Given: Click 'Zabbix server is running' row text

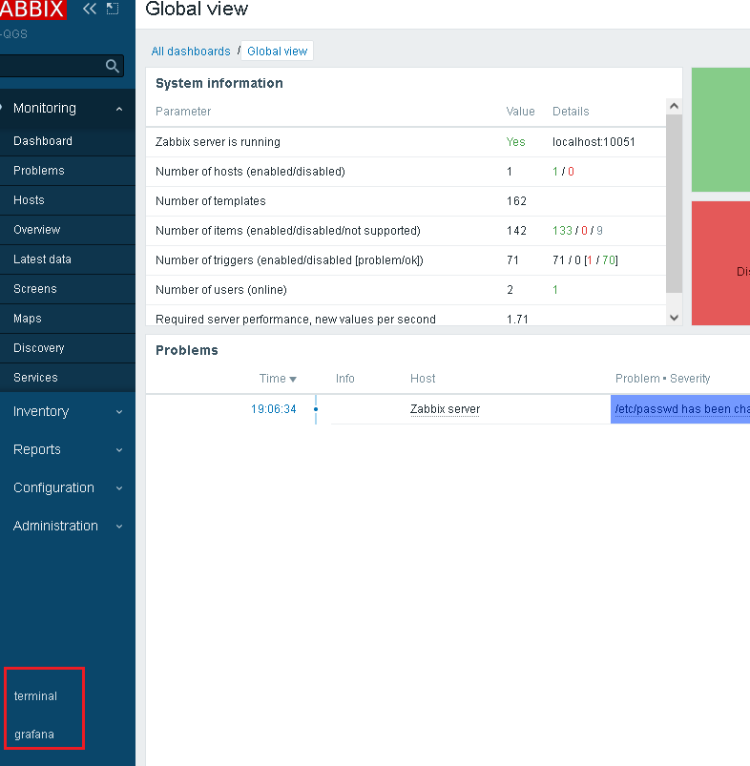Looking at the screenshot, I should (x=218, y=142).
